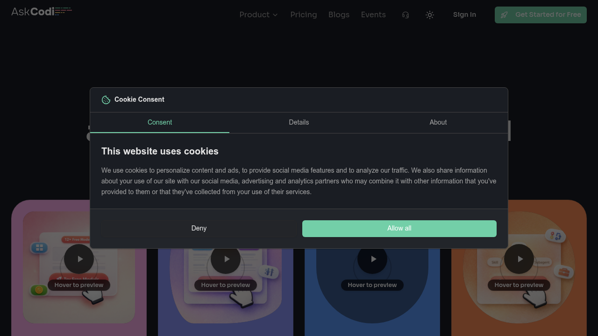
Task: Click the headset support icon
Action: 406,15
